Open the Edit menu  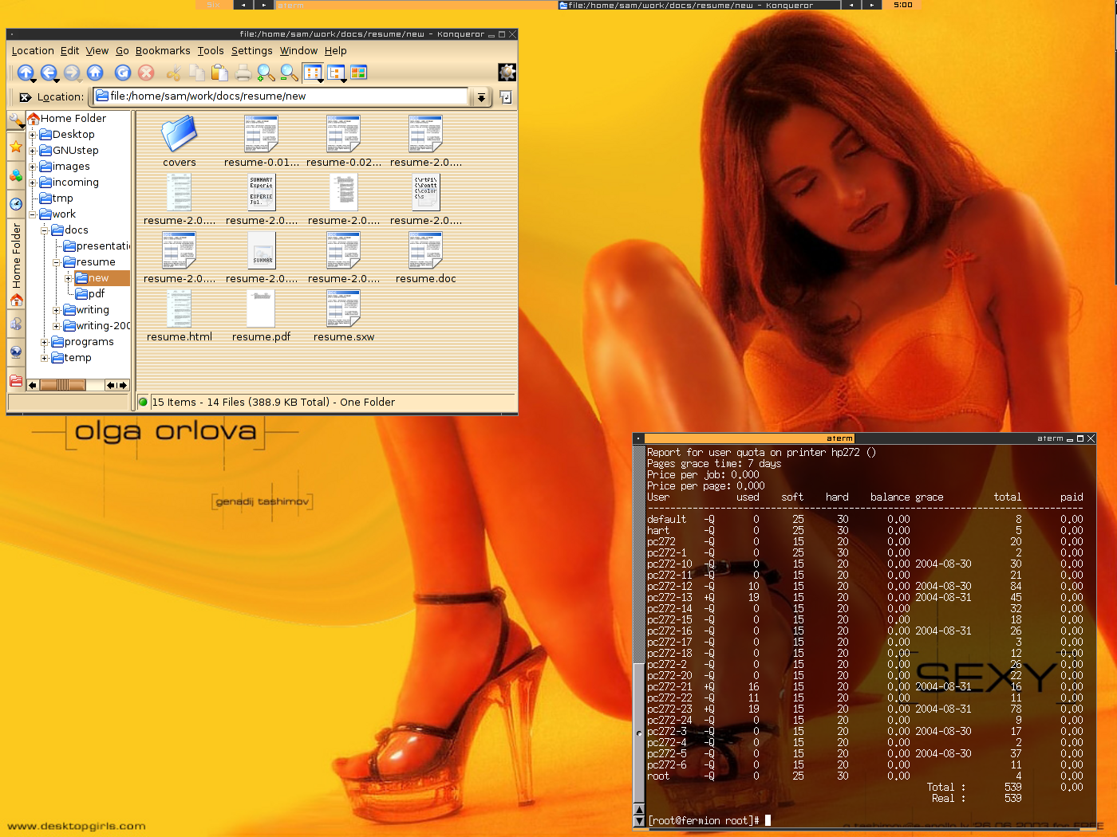(x=69, y=51)
